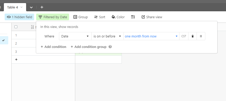Image resolution: width=226 pixels, height=101 pixels.
Task: Click the checkmark on the selected view
Action: pyautogui.click(x=3, y=40)
